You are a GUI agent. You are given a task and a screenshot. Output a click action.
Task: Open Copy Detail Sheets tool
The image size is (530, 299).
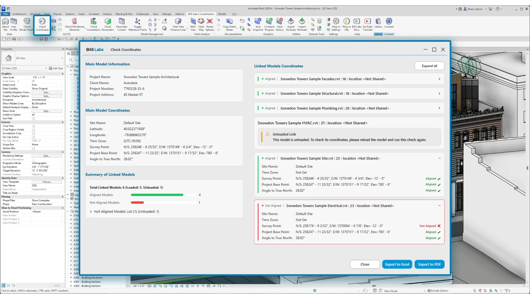pyautogui.click(x=229, y=24)
